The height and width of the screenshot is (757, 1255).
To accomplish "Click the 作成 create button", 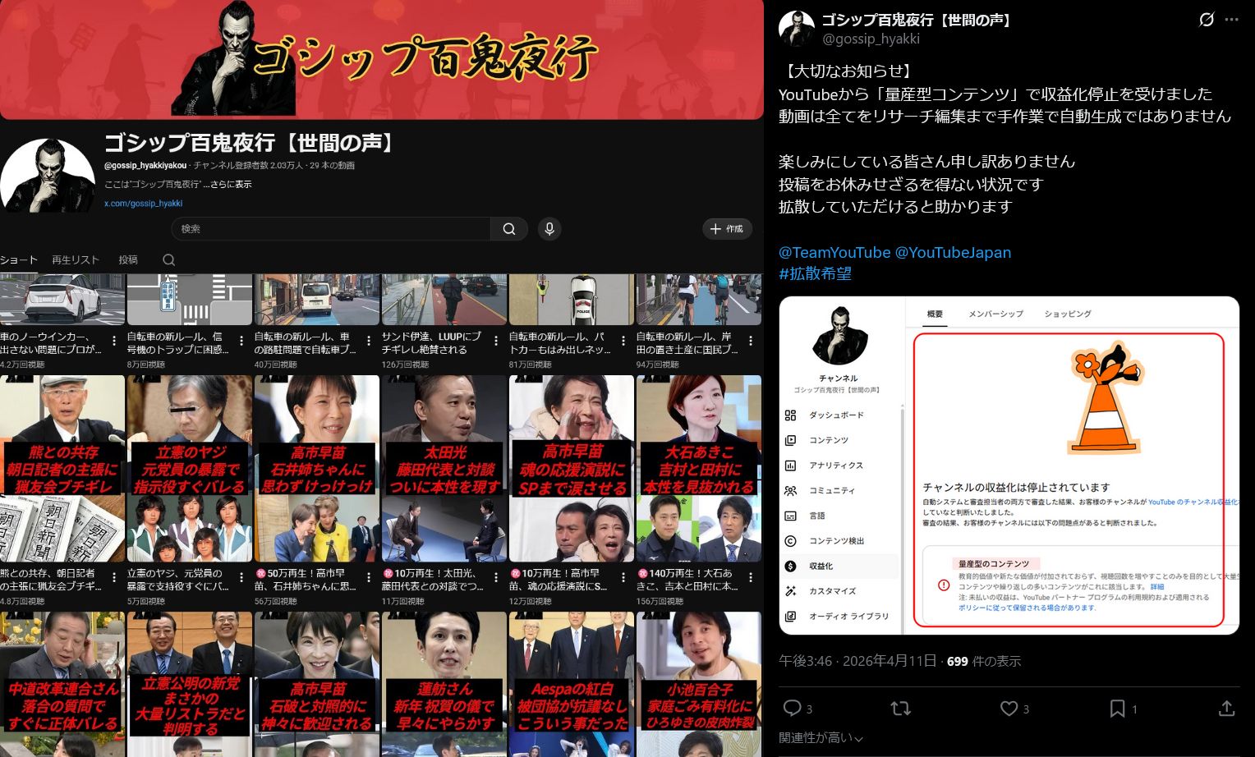I will pyautogui.click(x=727, y=229).
